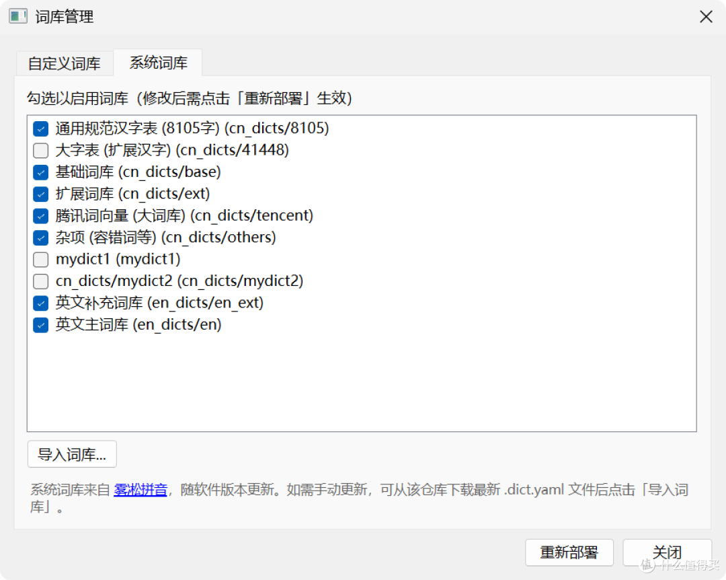Close the 词库管理 window with X

[706, 17]
